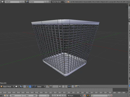This screenshot has width=130, height=97.
Task: Toggle lock time to other windows
Action: (8, 96)
